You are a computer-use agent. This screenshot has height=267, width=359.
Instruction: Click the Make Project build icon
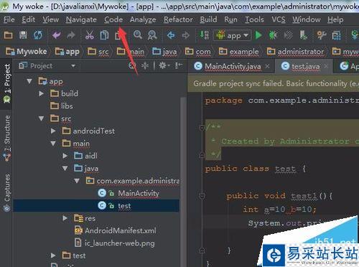(x=204, y=35)
